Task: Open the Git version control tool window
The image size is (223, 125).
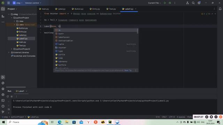Action: click(3, 112)
